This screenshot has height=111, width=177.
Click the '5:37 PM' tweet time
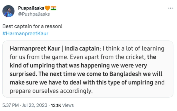tap(10, 105)
